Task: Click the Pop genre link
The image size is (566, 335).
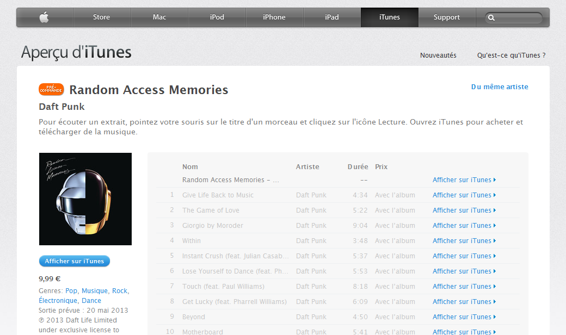Action: [71, 290]
